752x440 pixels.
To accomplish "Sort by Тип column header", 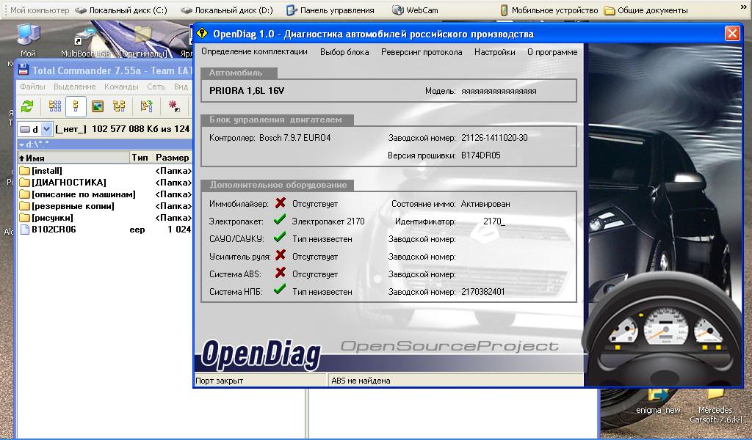I will coord(140,158).
